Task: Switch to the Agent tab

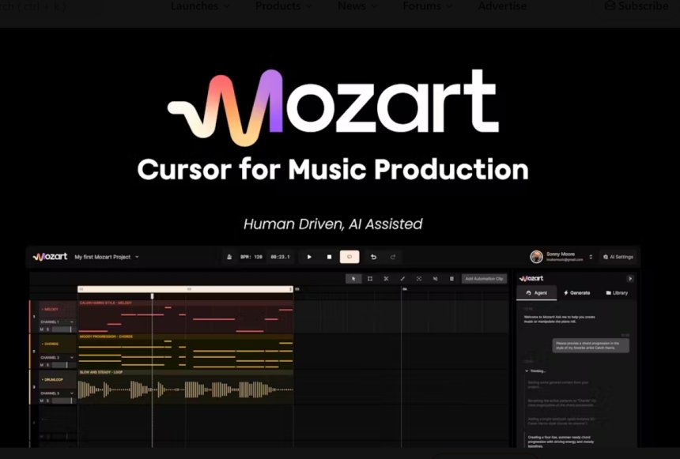Action: [536, 293]
